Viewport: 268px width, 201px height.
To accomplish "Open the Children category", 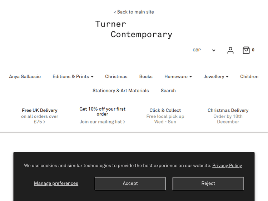I will coord(249,76).
